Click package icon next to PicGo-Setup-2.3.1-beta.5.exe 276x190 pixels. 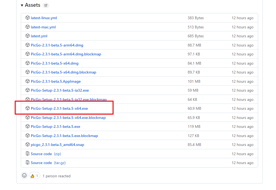coord(28,126)
